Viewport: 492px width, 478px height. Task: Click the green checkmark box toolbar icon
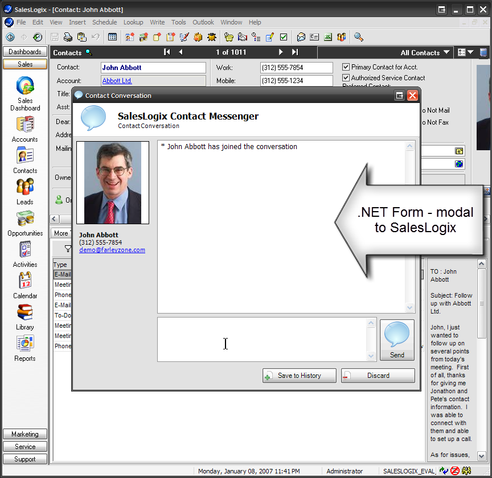(284, 37)
